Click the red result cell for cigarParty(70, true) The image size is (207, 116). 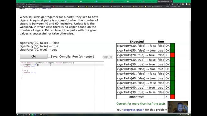tap(172, 55)
